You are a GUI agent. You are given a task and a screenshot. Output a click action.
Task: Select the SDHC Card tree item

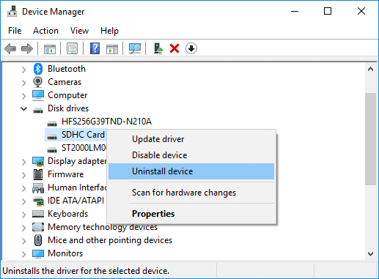(x=83, y=135)
